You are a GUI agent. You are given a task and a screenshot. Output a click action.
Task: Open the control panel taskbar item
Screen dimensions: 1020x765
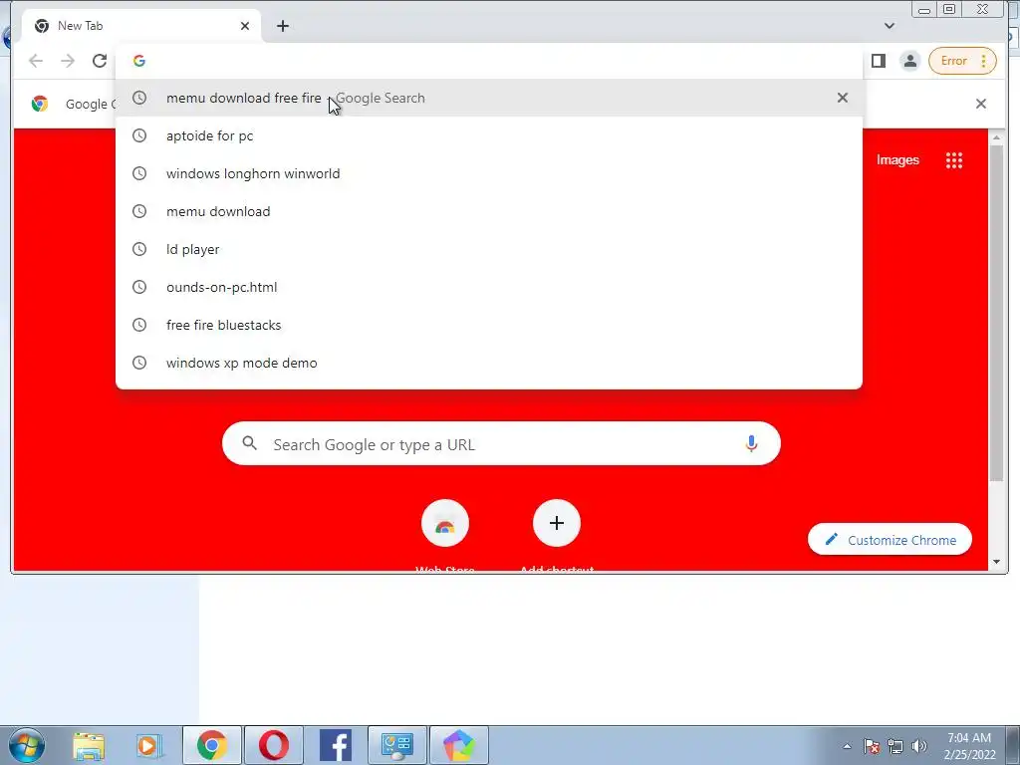397,745
